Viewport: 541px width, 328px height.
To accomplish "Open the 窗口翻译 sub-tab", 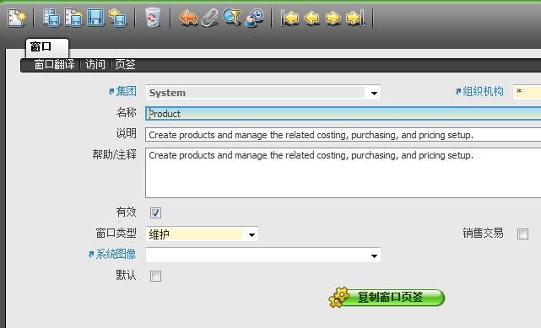I will point(54,64).
